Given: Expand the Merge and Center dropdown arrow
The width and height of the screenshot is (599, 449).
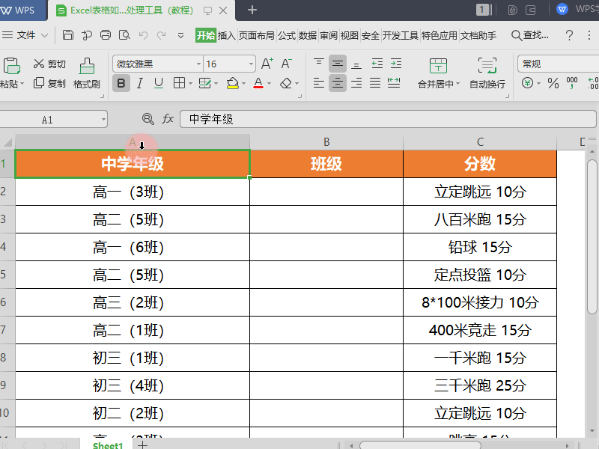Looking at the screenshot, I should [x=457, y=84].
